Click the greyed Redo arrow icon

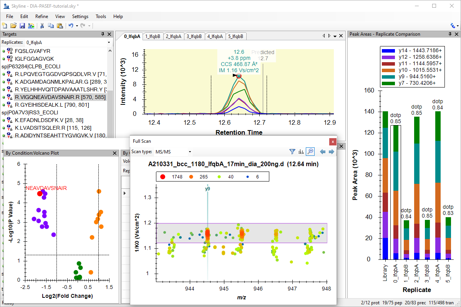click(83, 26)
